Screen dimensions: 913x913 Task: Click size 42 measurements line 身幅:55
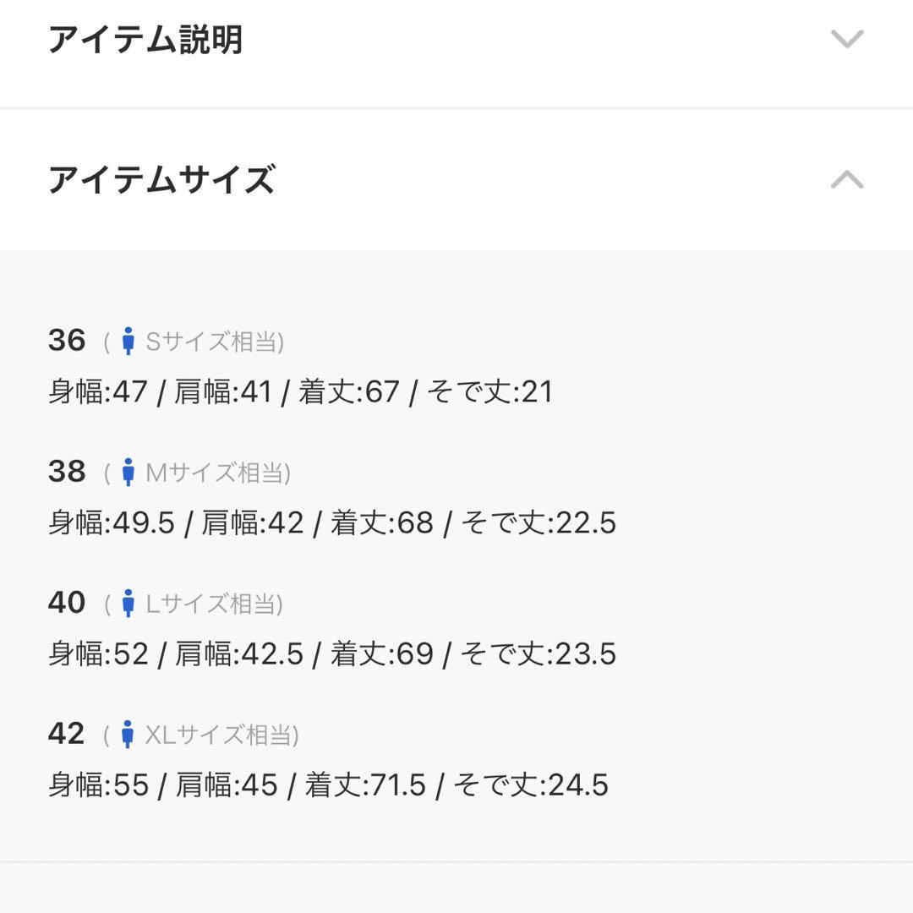(x=328, y=785)
